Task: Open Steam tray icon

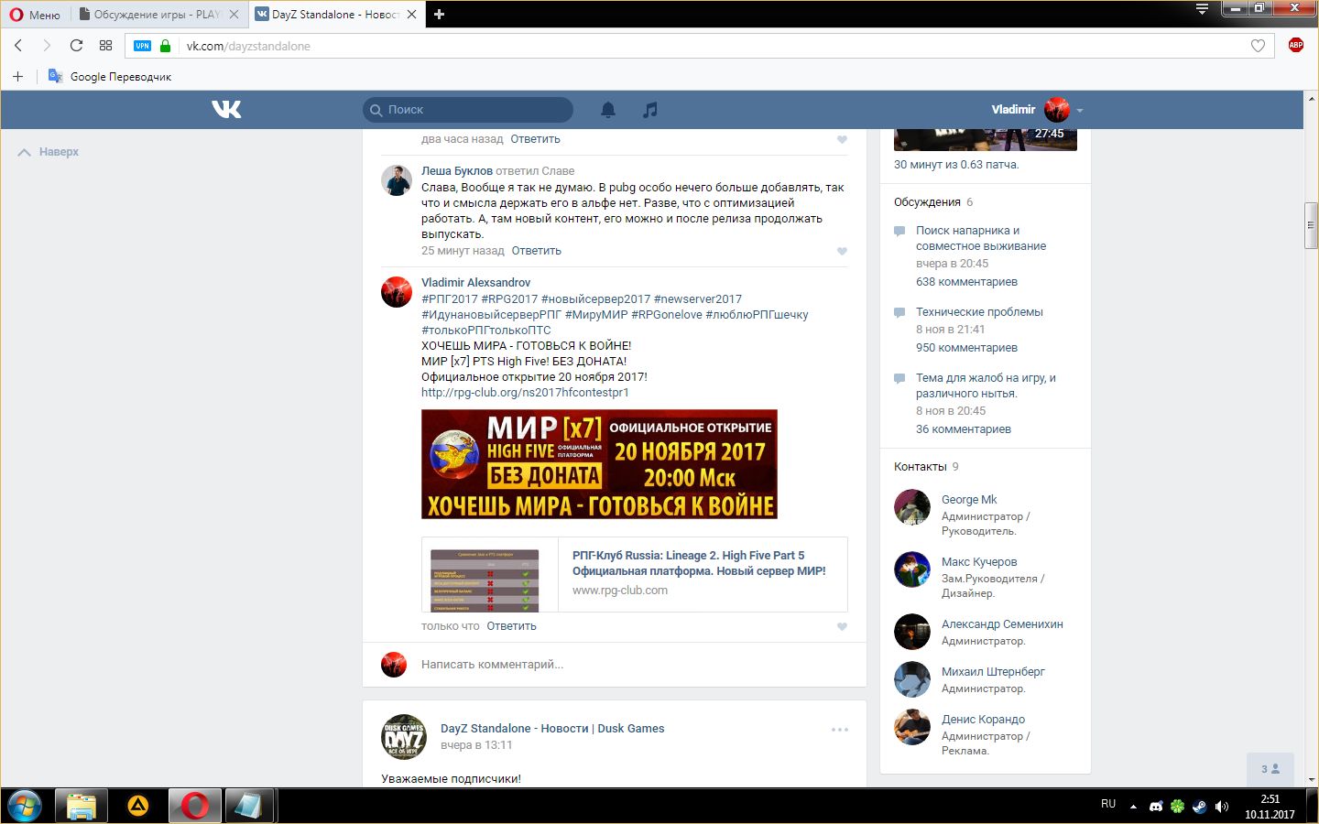Action: [x=1199, y=807]
